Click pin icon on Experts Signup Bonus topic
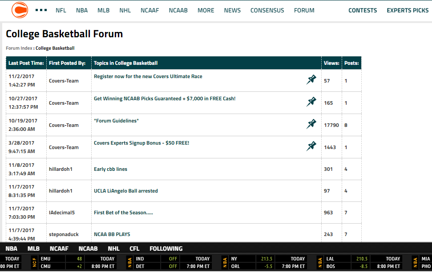 311,146
